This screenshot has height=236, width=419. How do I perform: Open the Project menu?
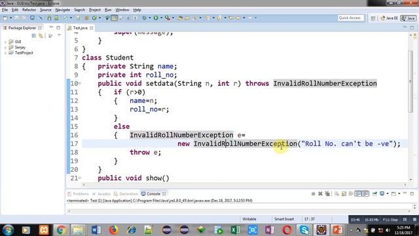point(94,10)
